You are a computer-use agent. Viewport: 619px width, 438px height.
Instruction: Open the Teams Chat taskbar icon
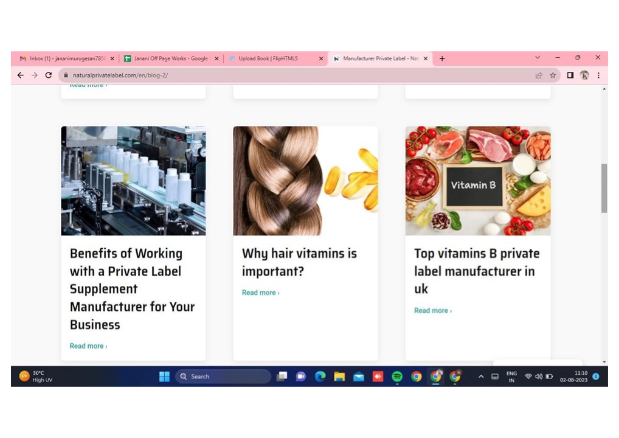pos(301,377)
